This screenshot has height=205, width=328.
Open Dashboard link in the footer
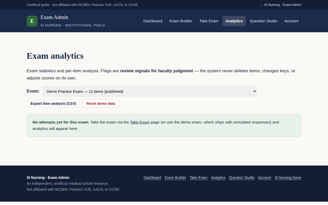[152, 178]
